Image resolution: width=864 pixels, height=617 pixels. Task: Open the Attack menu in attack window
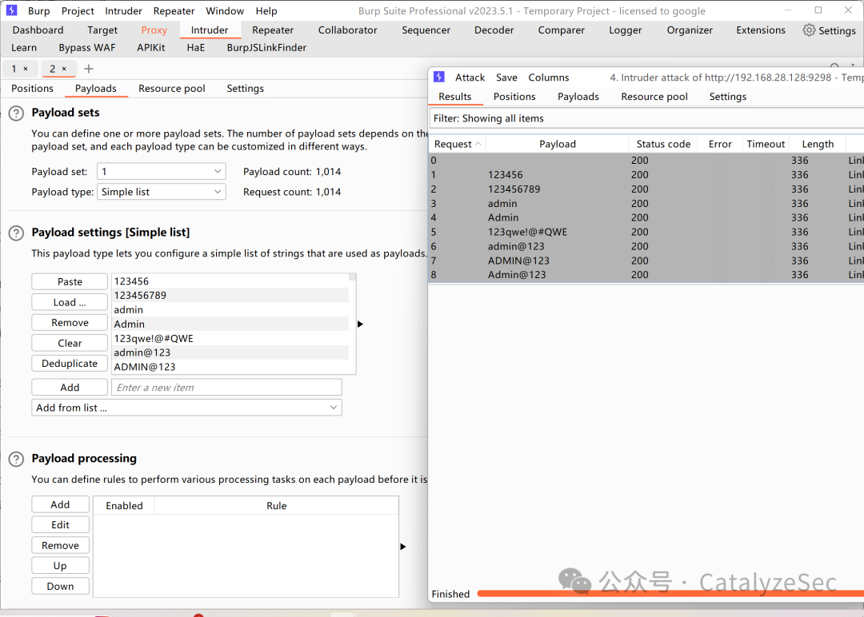(x=470, y=78)
